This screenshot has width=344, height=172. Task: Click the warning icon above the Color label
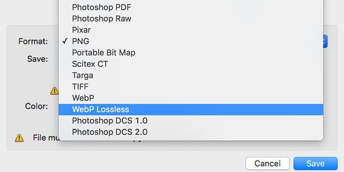[54, 91]
